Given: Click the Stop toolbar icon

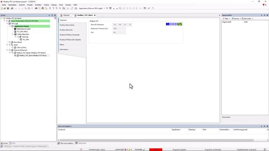Looking at the screenshot, I should [117, 8].
